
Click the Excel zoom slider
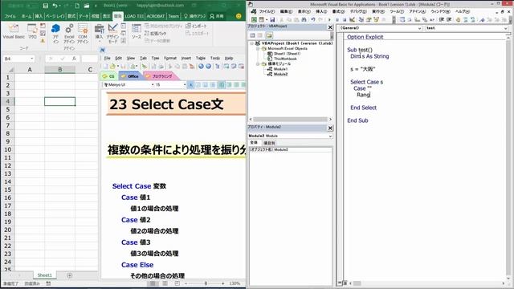pos(206,283)
